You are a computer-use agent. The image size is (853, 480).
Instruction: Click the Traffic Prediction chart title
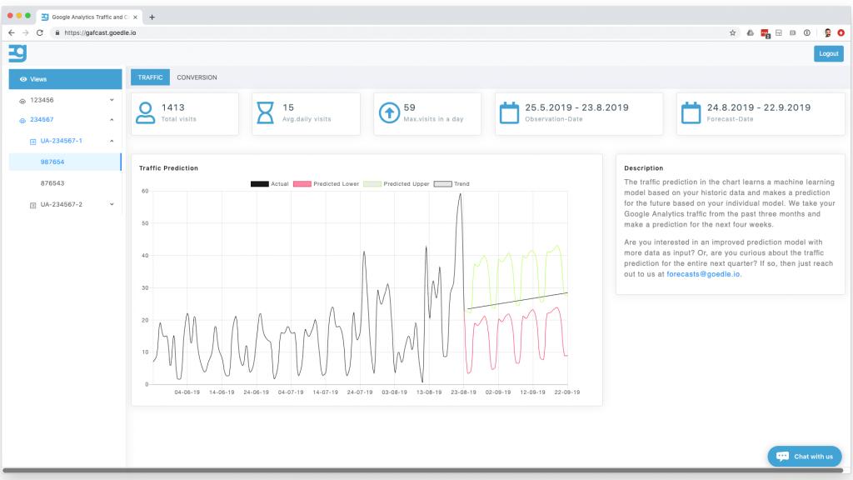[x=168, y=168]
